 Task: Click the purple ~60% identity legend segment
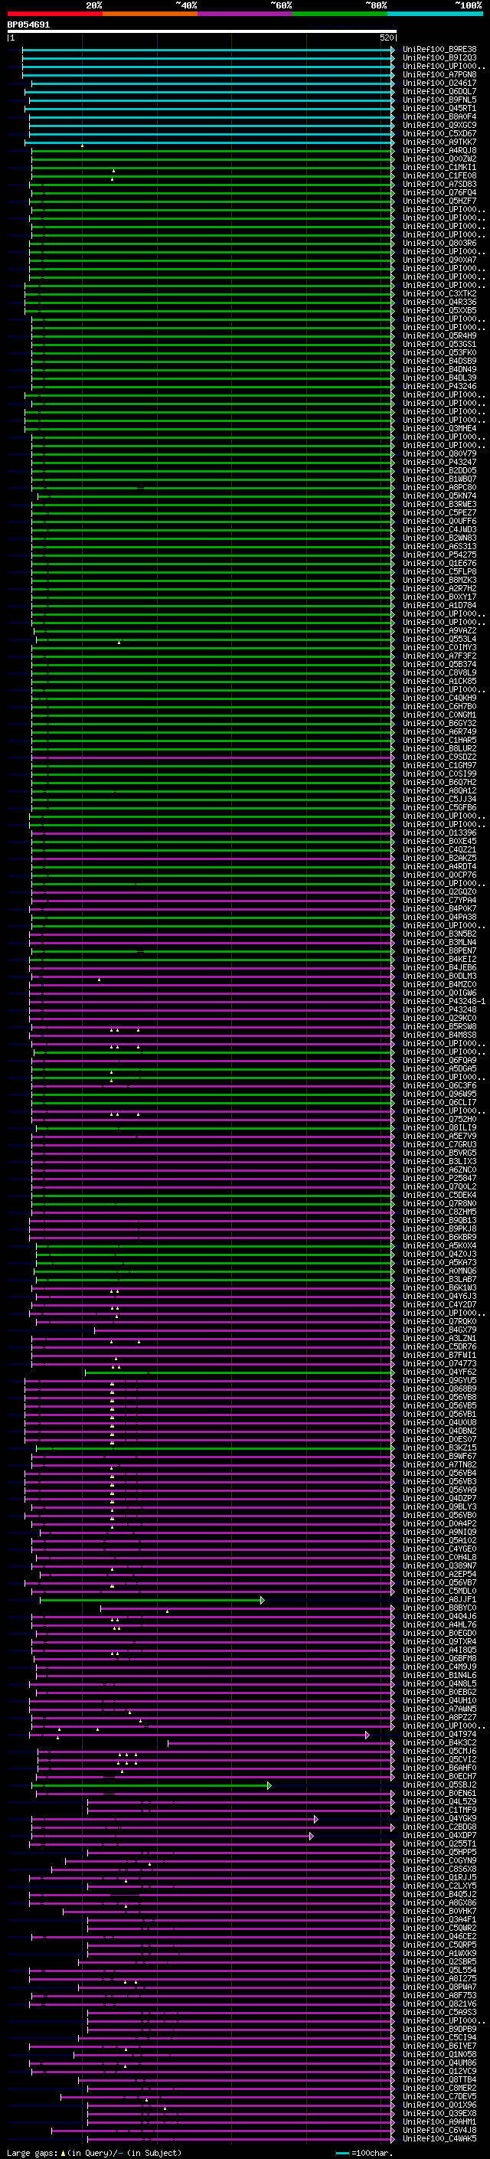pyautogui.click(x=246, y=15)
